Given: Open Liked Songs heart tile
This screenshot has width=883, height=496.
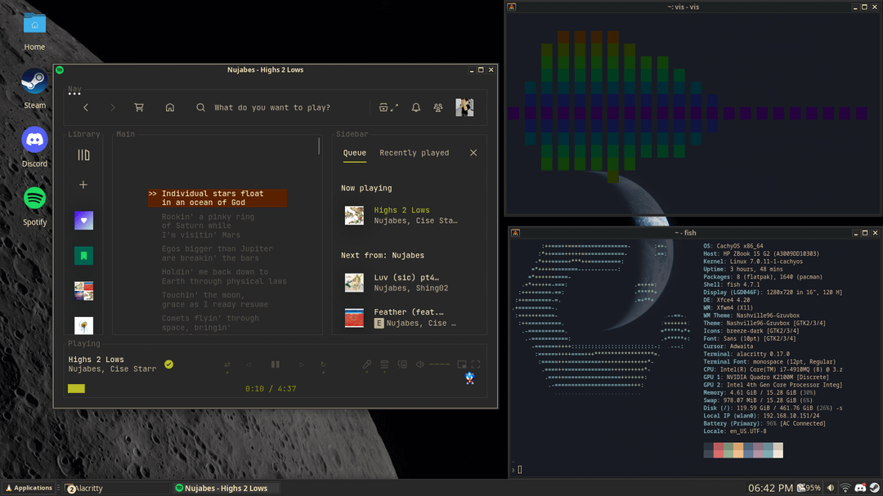Looking at the screenshot, I should (84, 221).
